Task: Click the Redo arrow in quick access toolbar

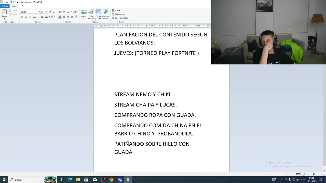Action: [14, 2]
